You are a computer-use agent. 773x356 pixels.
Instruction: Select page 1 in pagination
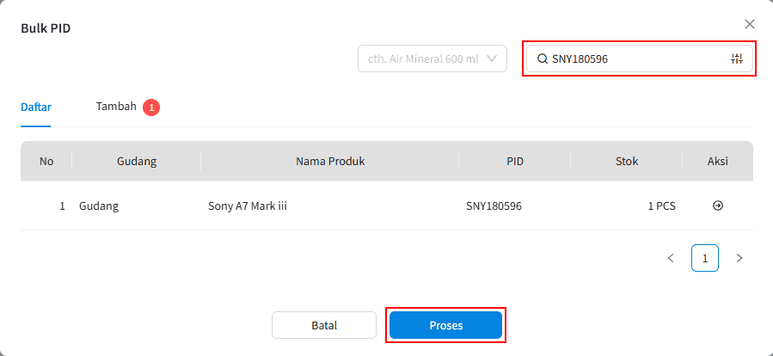click(705, 258)
